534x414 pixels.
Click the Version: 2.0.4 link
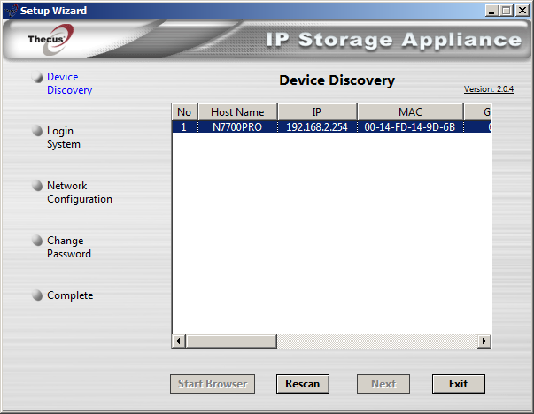pyautogui.click(x=489, y=89)
